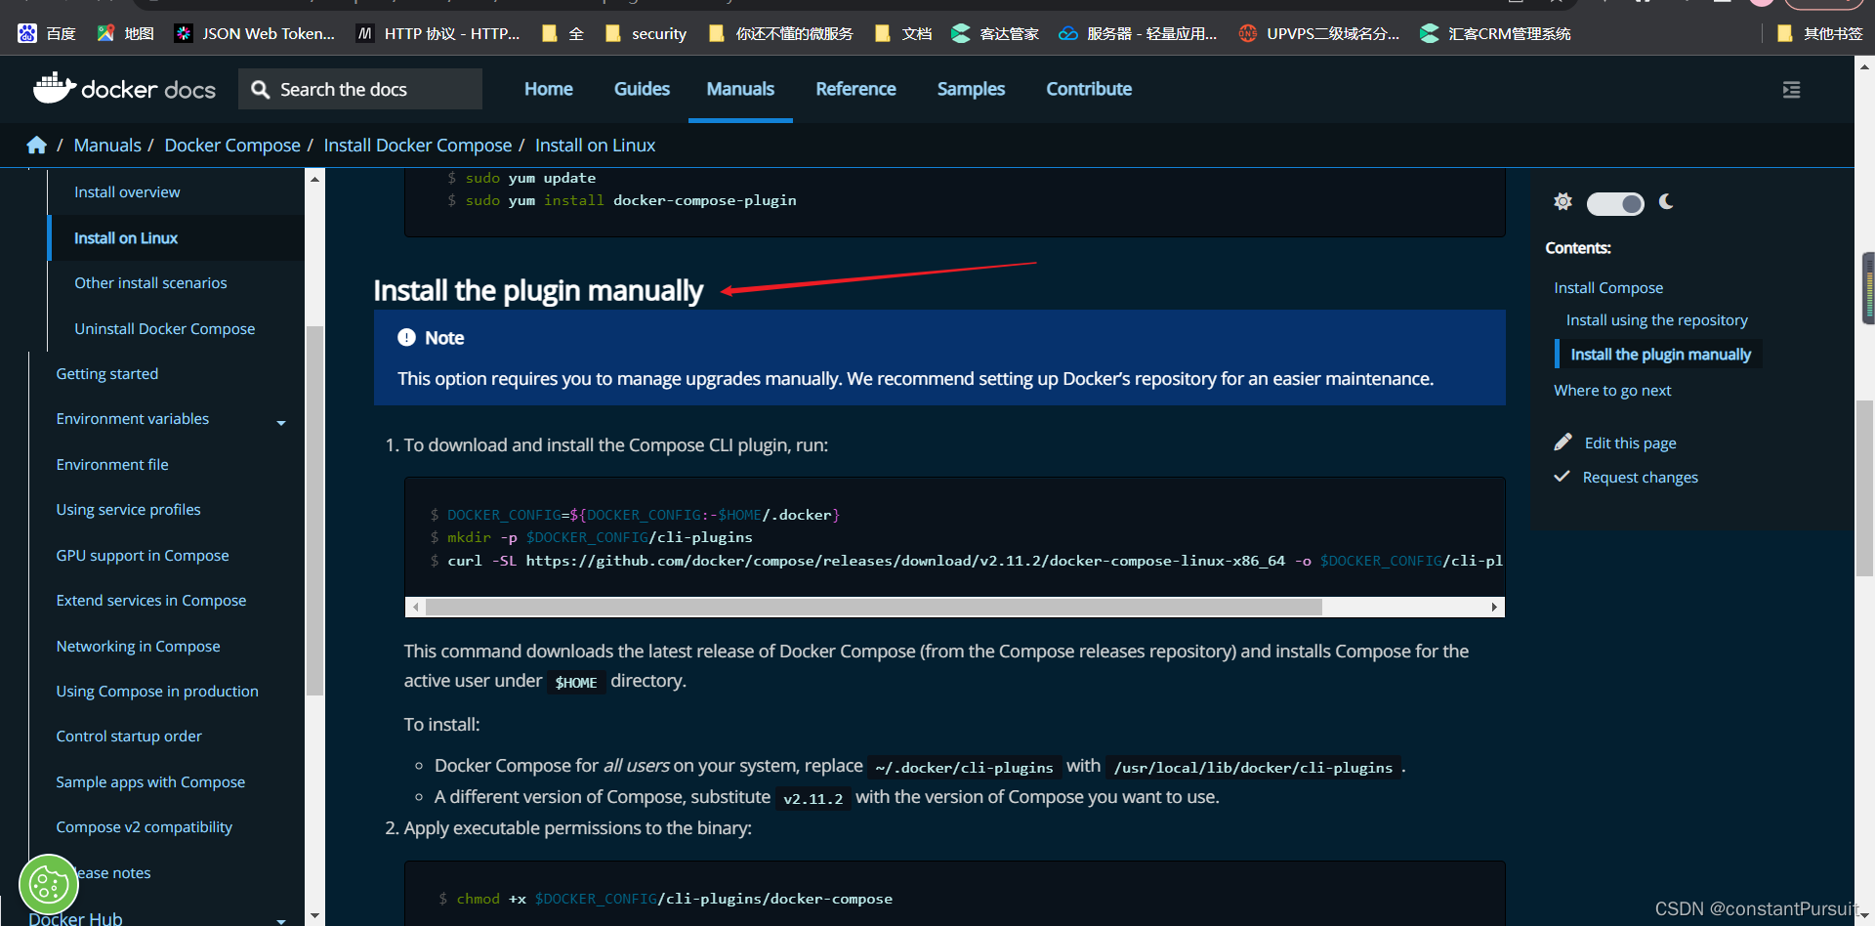Open the security bookmark folder
This screenshot has width=1875, height=926.
point(646,33)
